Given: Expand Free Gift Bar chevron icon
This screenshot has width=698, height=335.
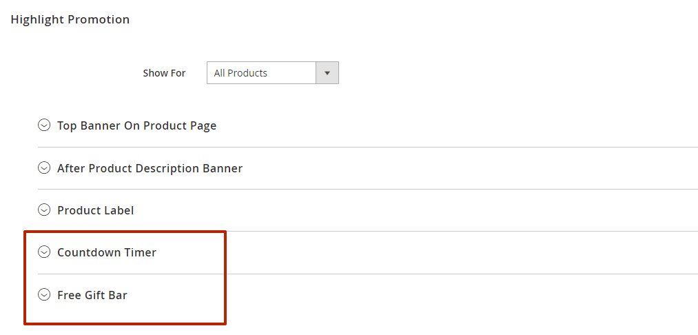Looking at the screenshot, I should click(43, 294).
